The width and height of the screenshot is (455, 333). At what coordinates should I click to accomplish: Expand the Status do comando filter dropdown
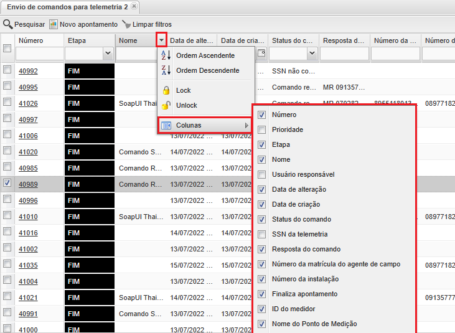coord(312,54)
